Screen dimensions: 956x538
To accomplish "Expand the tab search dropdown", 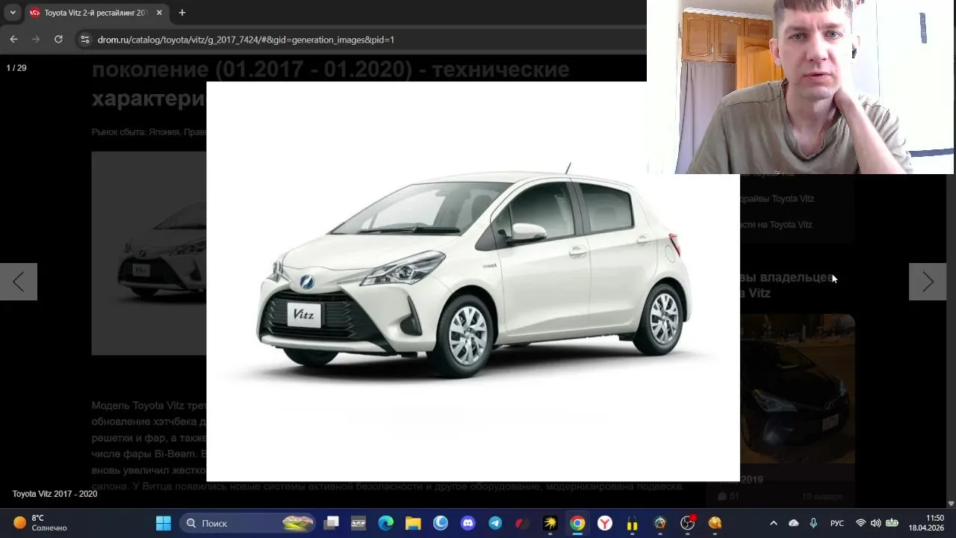I will tap(13, 13).
